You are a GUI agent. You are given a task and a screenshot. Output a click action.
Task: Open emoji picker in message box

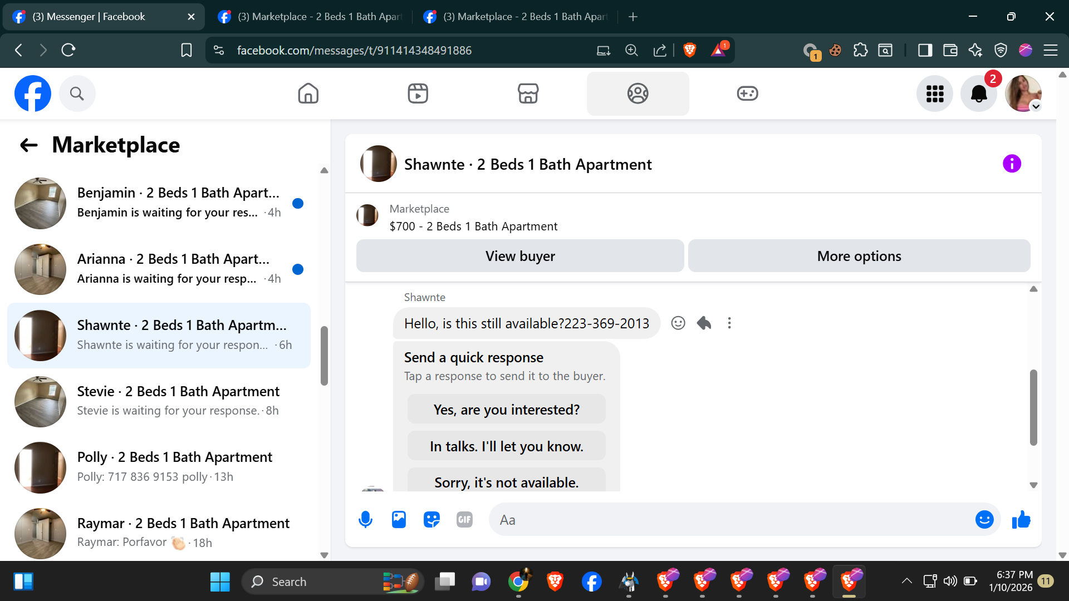(984, 520)
